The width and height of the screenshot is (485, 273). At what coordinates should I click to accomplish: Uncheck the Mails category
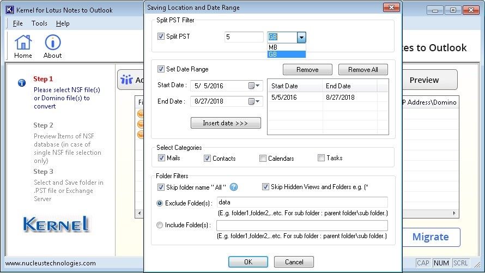(x=161, y=158)
